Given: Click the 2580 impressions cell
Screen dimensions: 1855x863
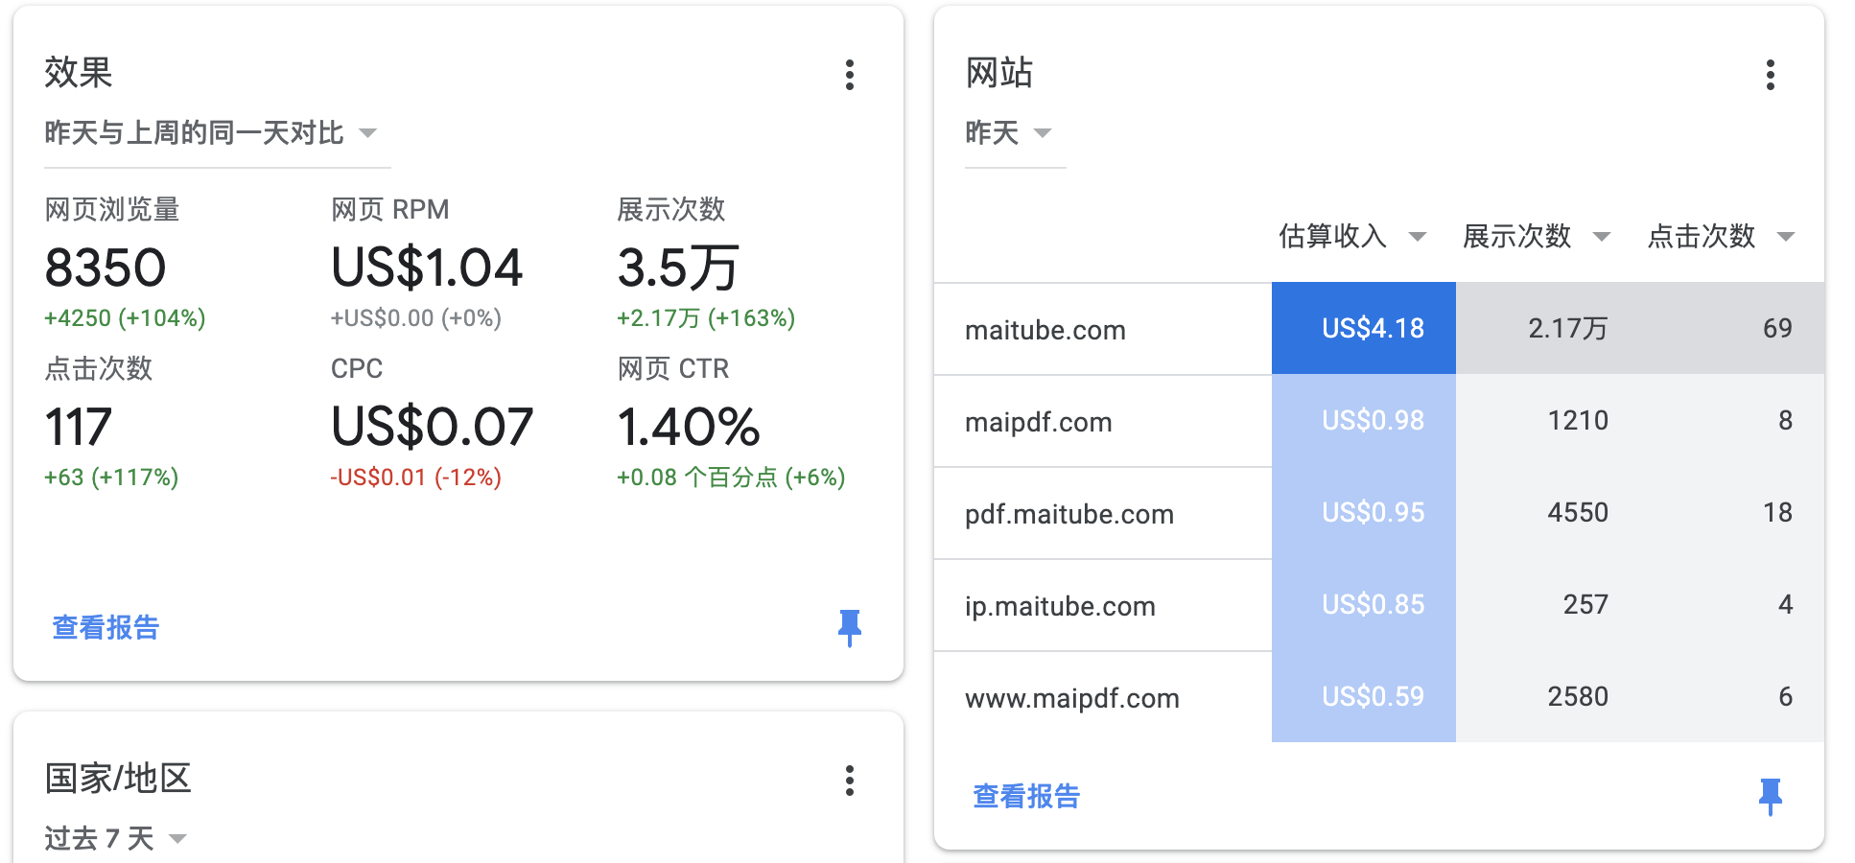Looking at the screenshot, I should tap(1548, 696).
